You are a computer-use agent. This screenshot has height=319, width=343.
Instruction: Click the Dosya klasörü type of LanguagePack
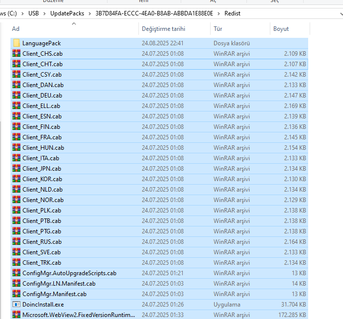pos(231,43)
